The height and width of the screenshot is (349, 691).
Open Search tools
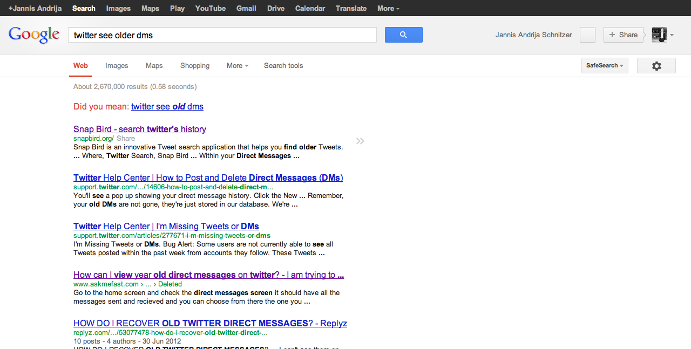coord(283,66)
